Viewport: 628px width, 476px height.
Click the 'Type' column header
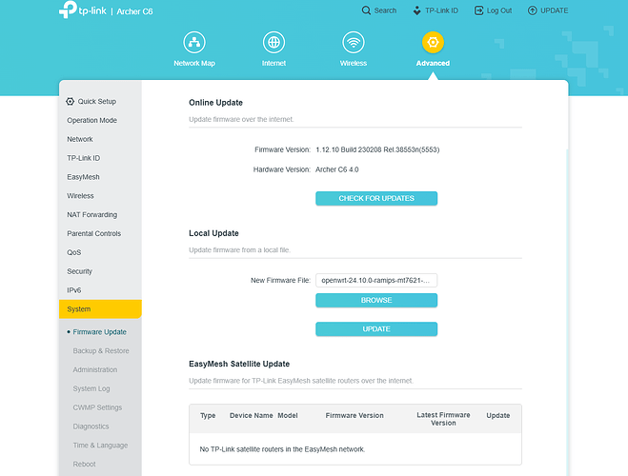click(208, 416)
